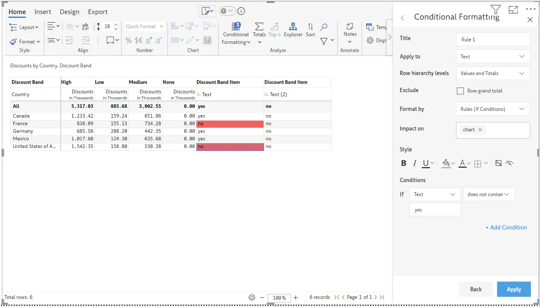Click the zoom settings gear in status bar
This screenshot has width=540, height=307.
tap(252, 297)
